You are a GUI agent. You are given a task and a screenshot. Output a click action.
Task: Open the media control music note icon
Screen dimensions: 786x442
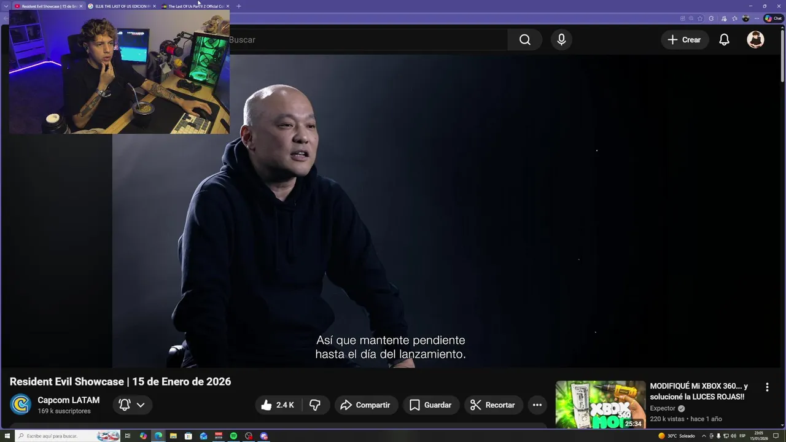tap(724, 18)
